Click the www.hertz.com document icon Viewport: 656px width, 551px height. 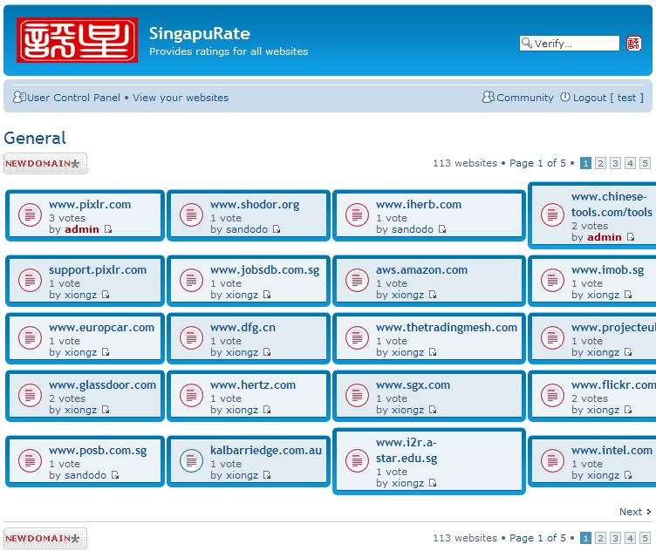pos(191,396)
